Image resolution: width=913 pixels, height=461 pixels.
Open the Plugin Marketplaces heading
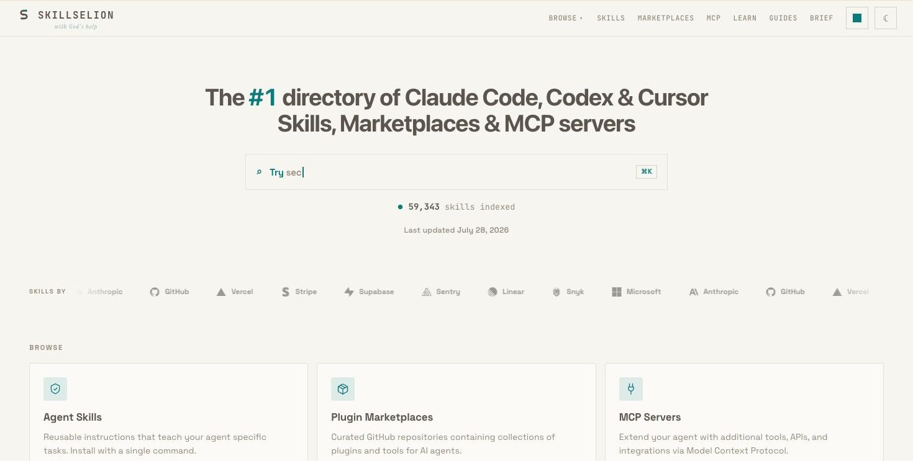click(382, 418)
